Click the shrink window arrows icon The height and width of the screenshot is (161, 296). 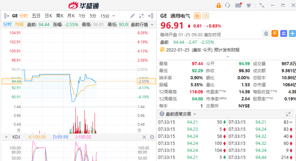(262, 5)
